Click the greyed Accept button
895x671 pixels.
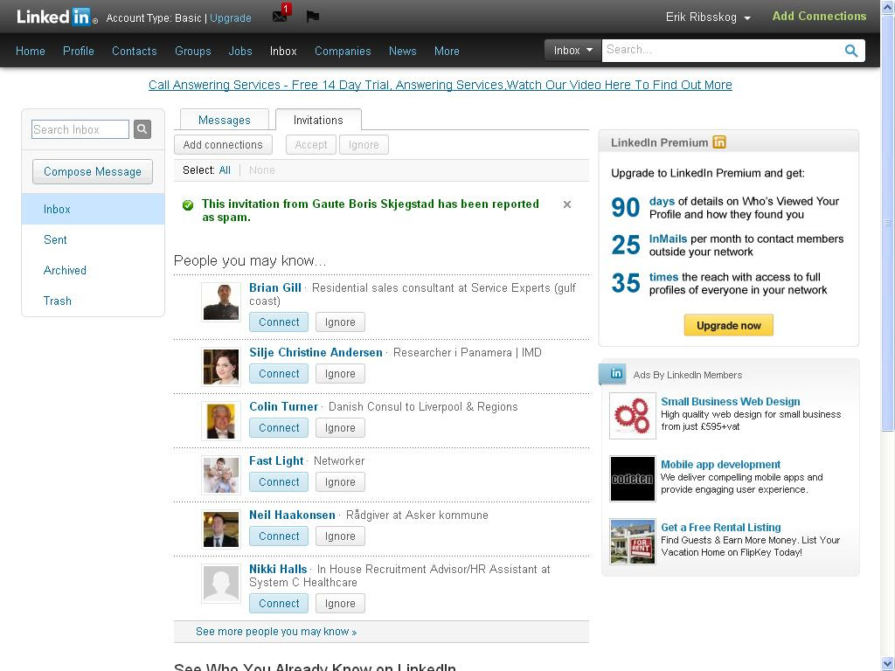311,145
